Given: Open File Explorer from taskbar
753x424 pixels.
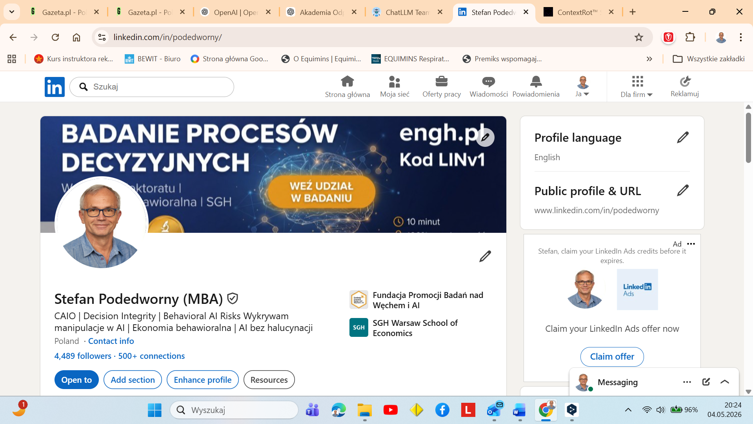Looking at the screenshot, I should tap(364, 410).
